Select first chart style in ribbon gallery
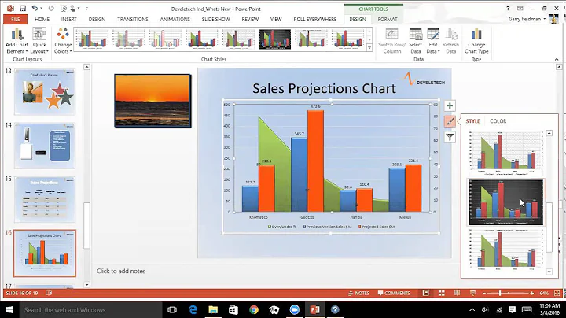The width and height of the screenshot is (566, 318). 92,39
